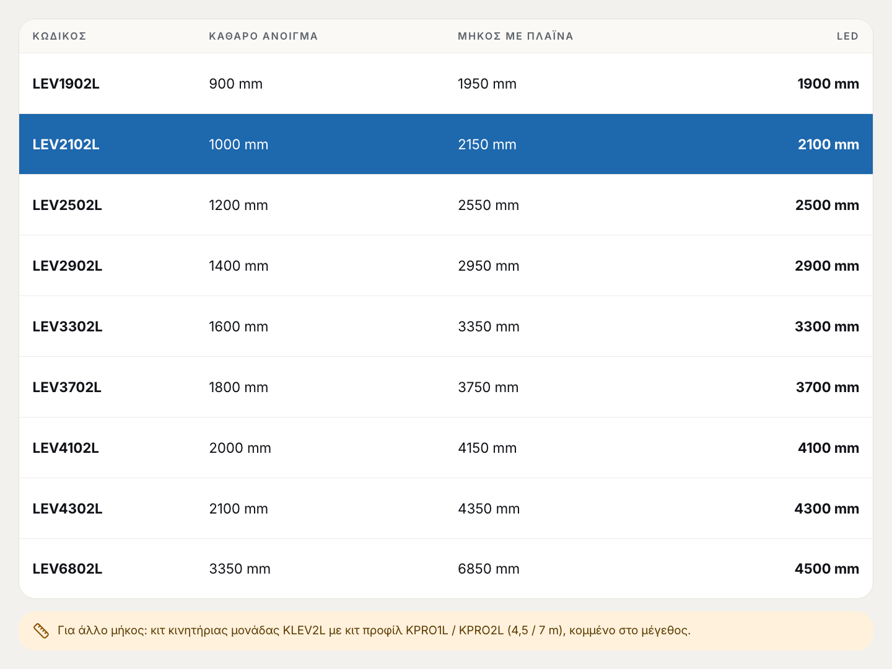This screenshot has height=669, width=892.
Task: Click the 900 mm opening value
Action: pos(235,84)
